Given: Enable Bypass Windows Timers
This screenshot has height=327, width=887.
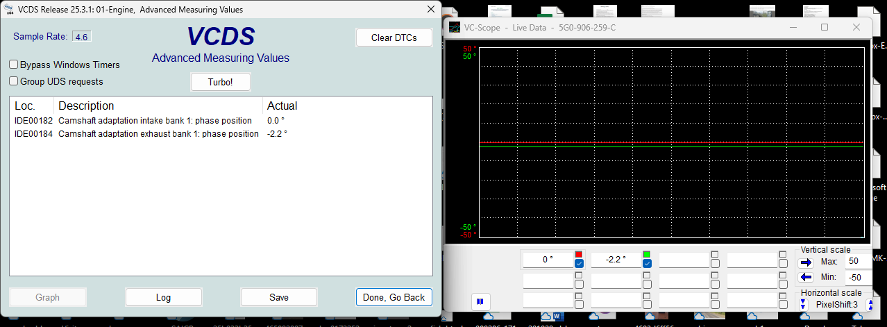Looking at the screenshot, I should point(14,65).
